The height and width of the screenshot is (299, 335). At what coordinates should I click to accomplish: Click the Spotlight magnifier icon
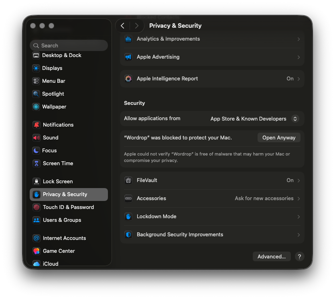[x=36, y=94]
